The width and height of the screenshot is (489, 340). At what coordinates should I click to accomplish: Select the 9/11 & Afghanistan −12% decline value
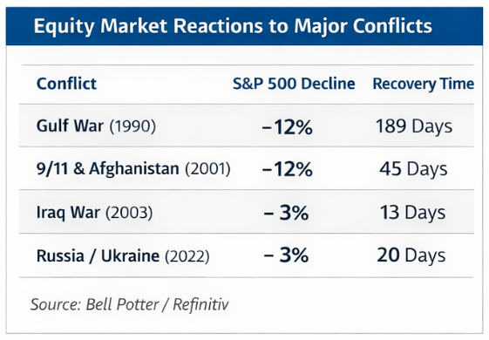click(288, 170)
